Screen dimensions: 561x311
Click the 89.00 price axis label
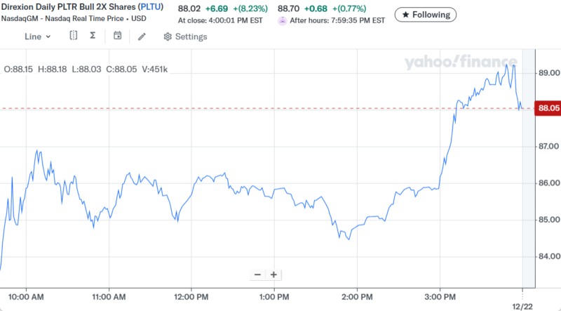[548, 72]
